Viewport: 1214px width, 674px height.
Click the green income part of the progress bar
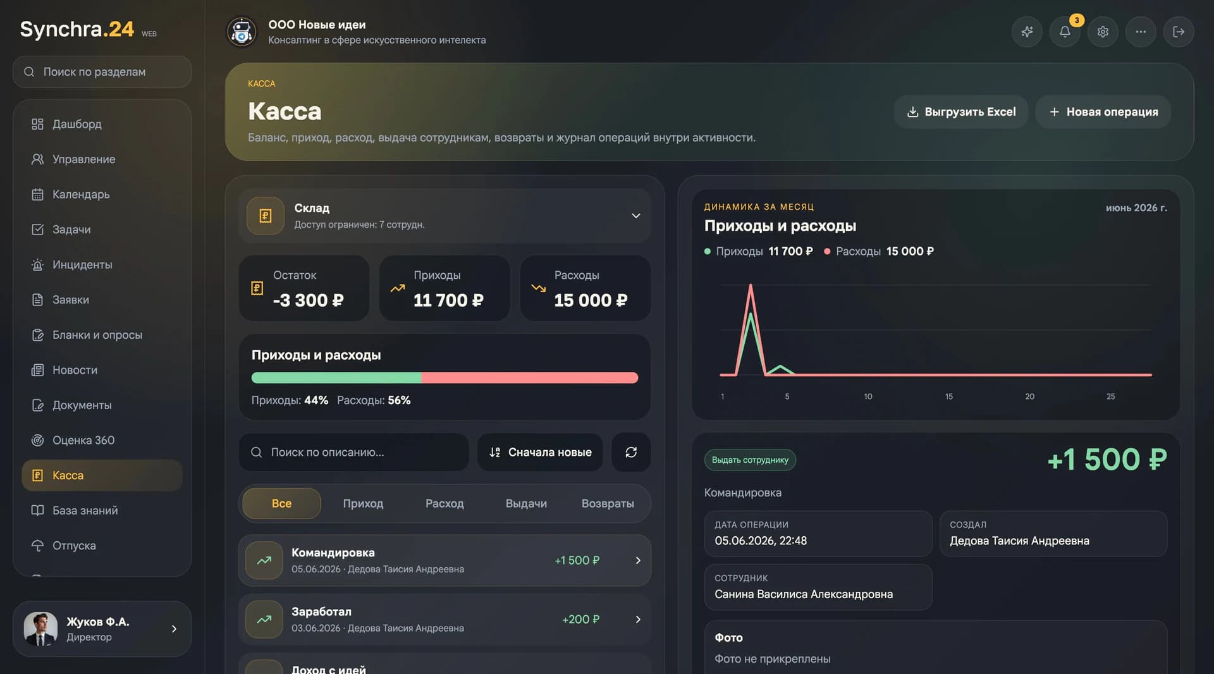click(x=336, y=377)
